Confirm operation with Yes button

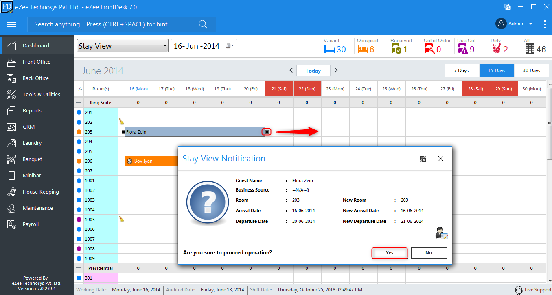pos(390,252)
